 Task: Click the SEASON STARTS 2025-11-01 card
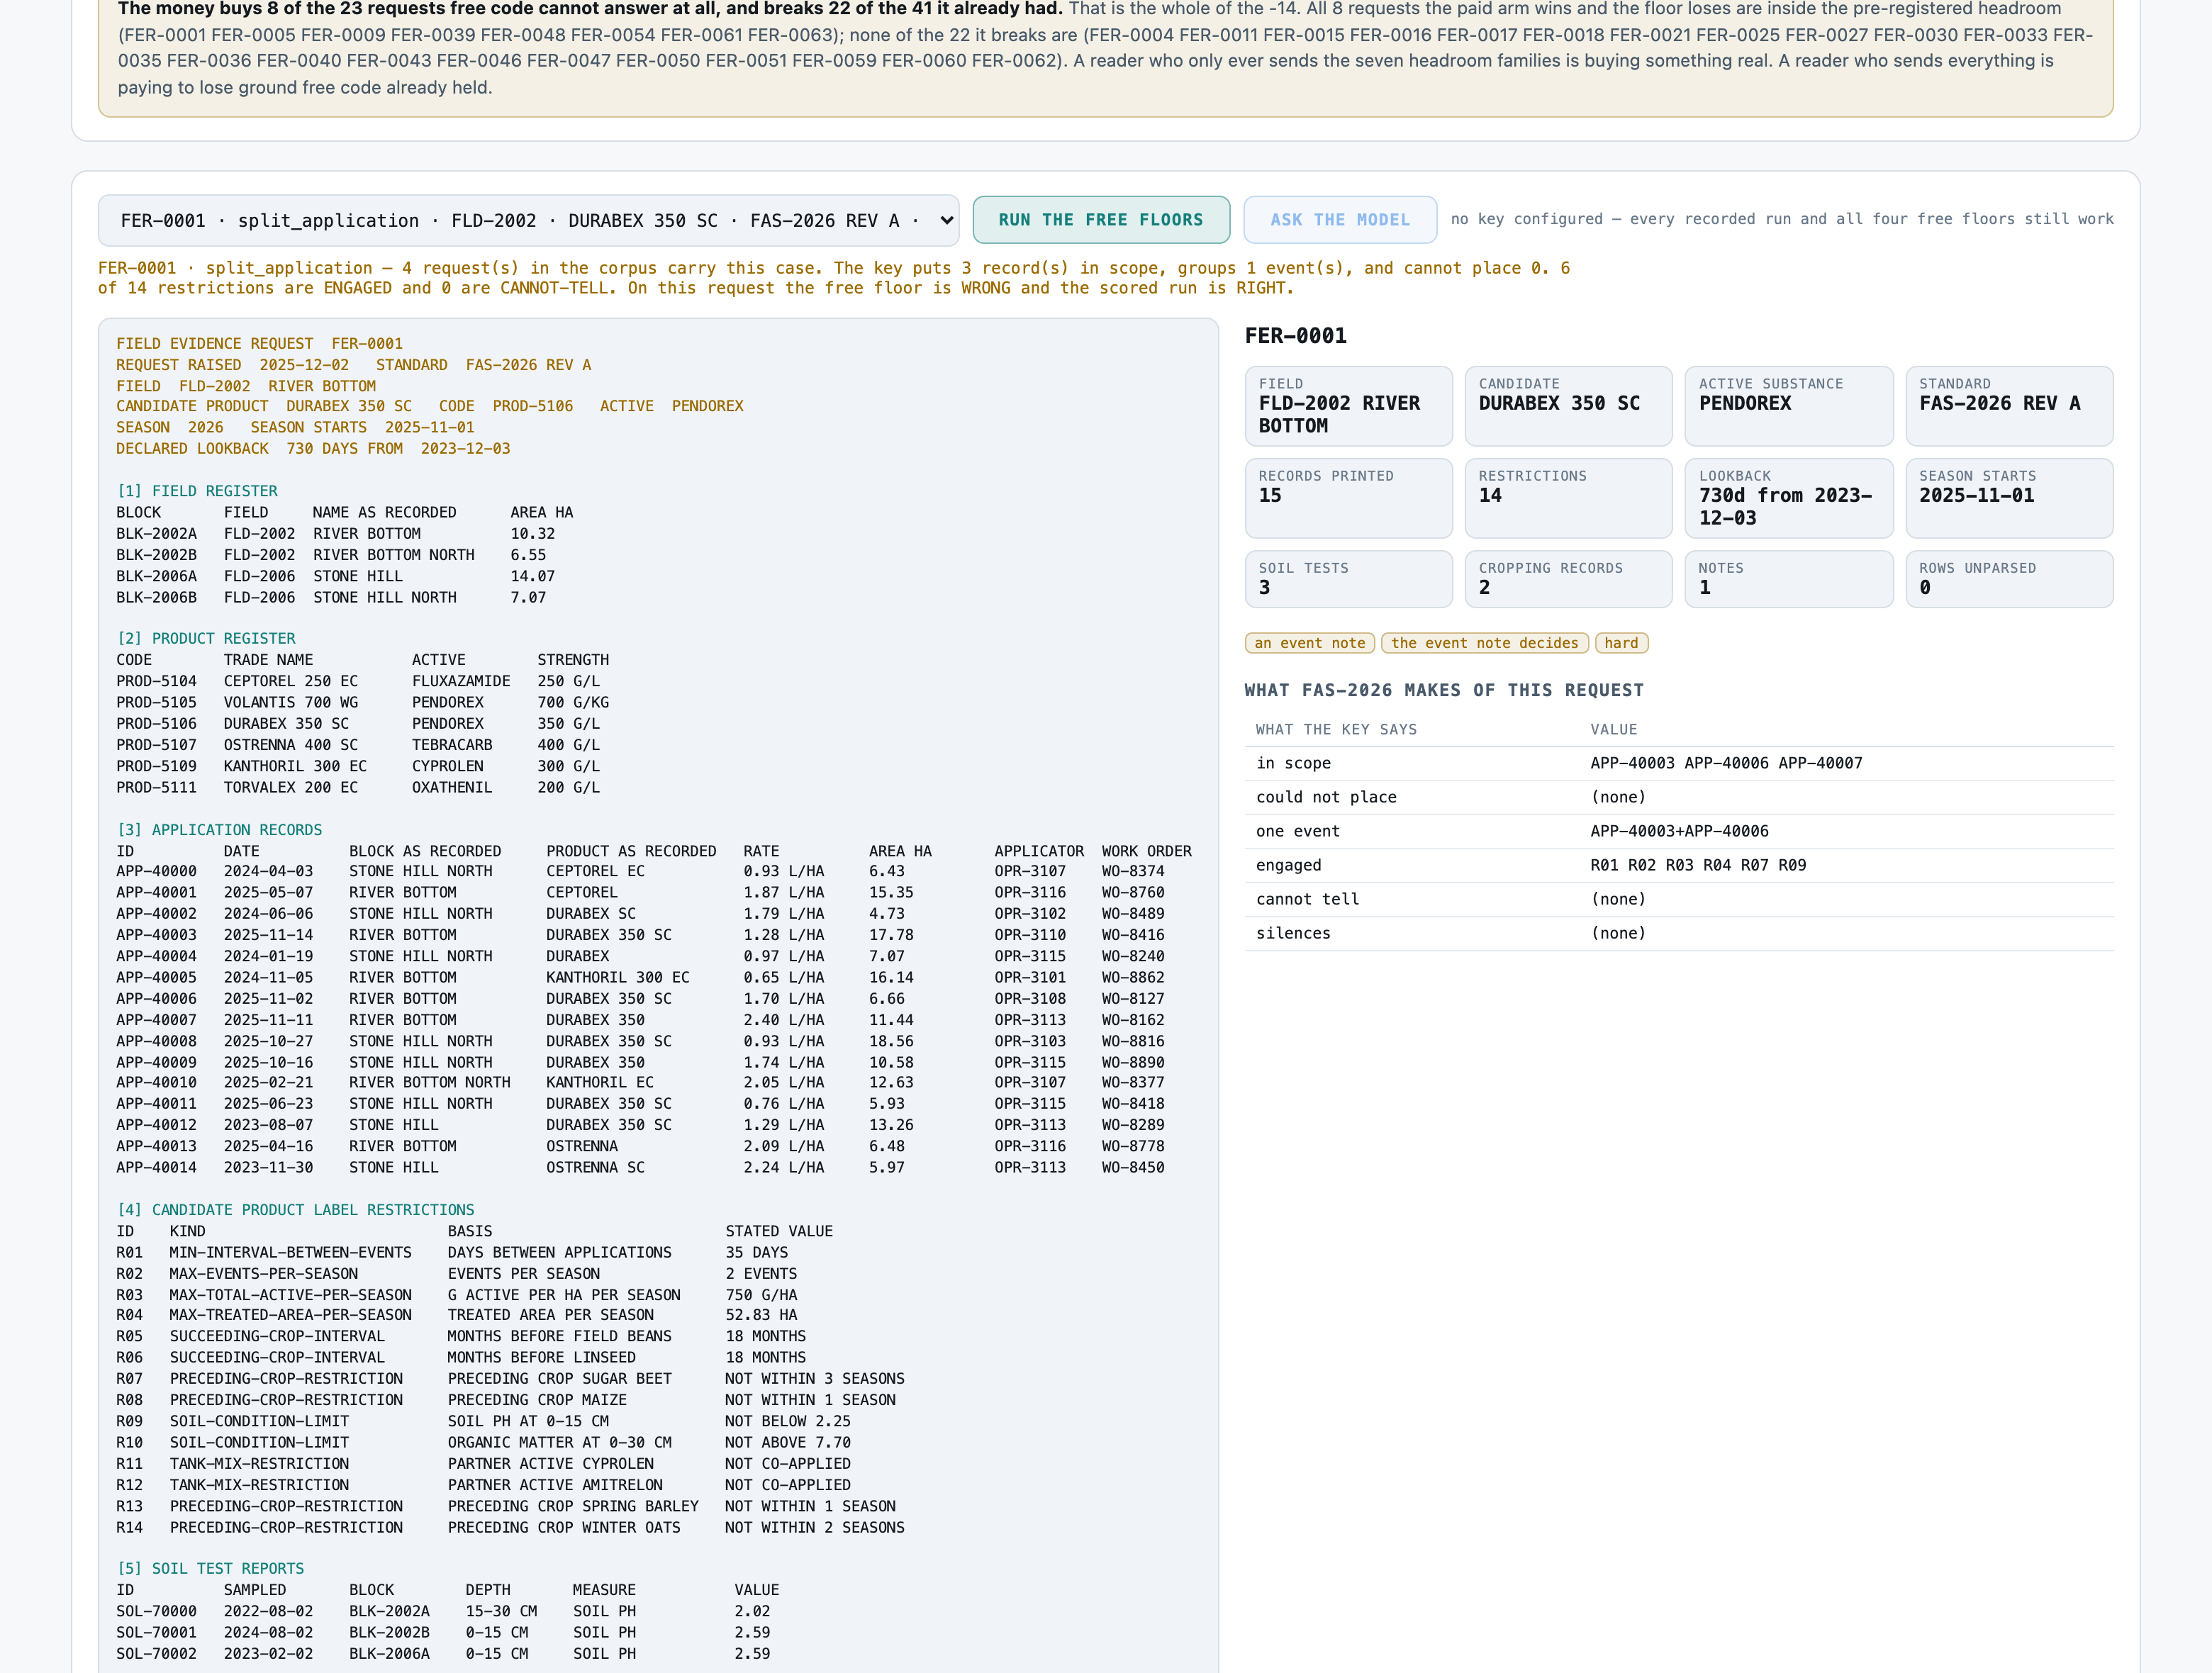tap(2009, 498)
